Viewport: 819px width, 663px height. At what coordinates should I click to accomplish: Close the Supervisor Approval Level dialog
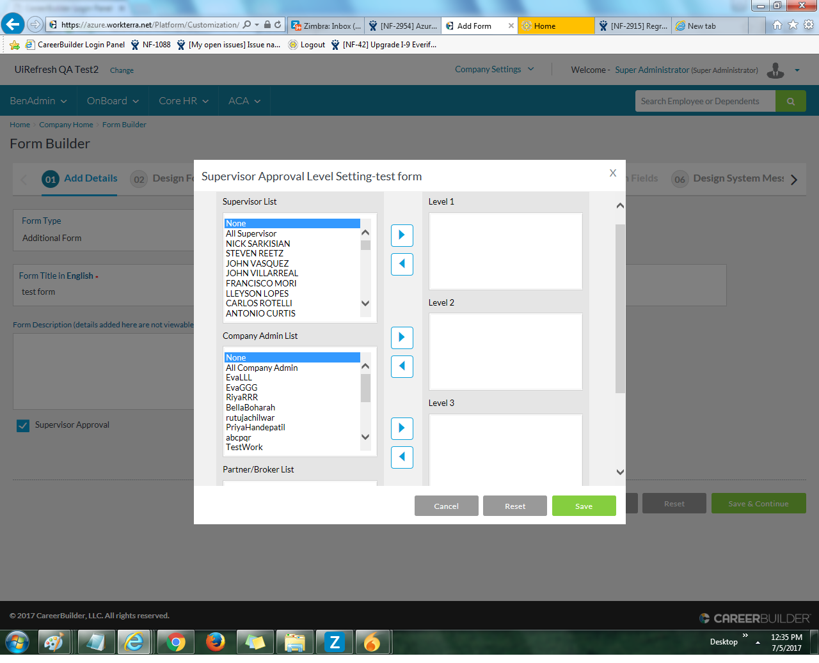pos(612,173)
